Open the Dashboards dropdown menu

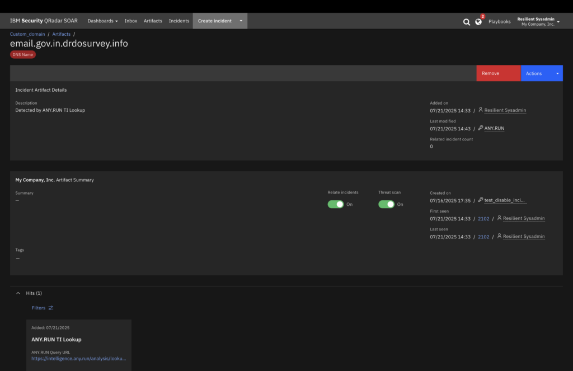click(102, 21)
